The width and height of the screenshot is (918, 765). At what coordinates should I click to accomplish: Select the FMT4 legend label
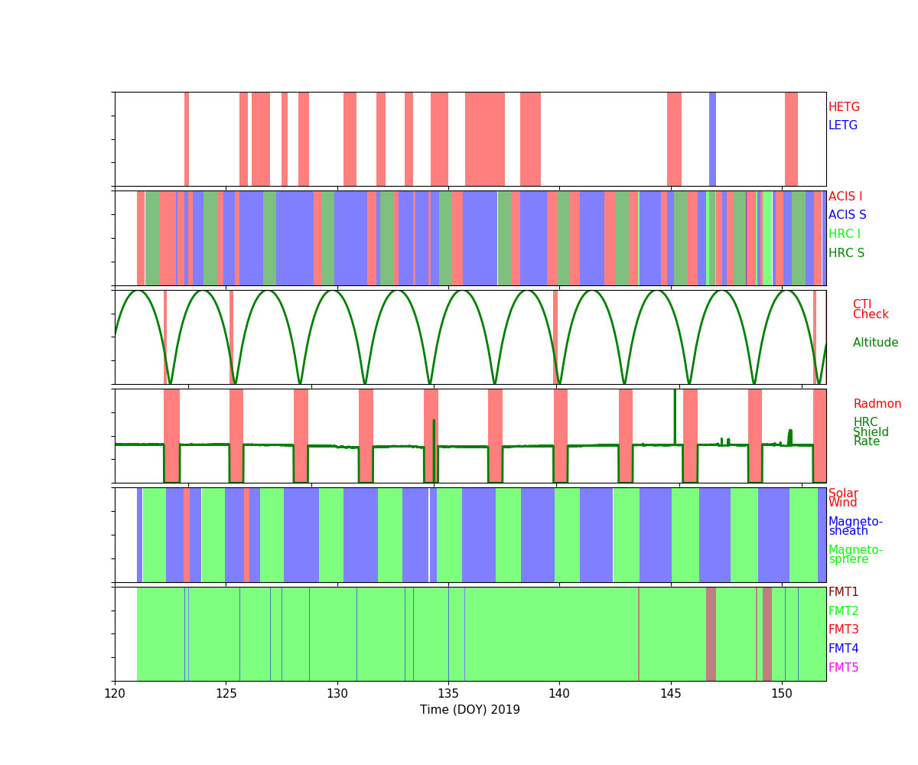pos(843,649)
